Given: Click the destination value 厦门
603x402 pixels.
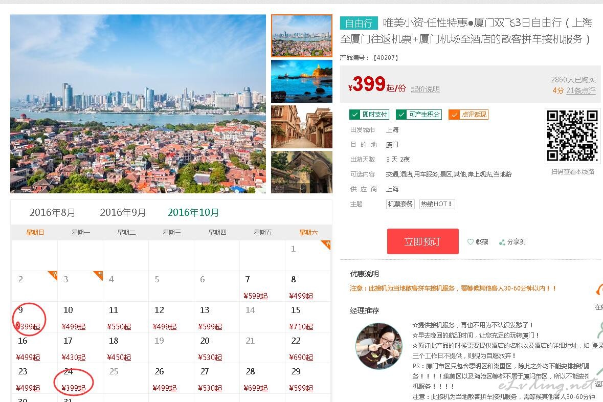Looking at the screenshot, I should click(x=392, y=145).
